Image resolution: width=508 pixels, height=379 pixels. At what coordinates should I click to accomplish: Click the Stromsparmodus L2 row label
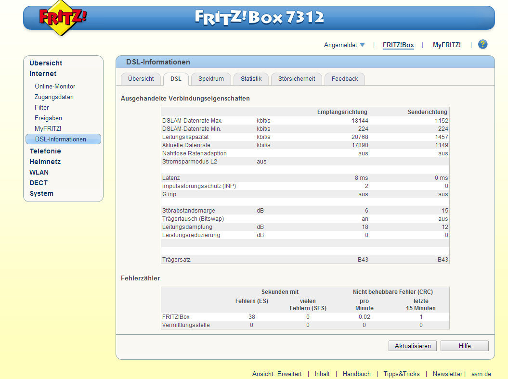[x=190, y=162]
